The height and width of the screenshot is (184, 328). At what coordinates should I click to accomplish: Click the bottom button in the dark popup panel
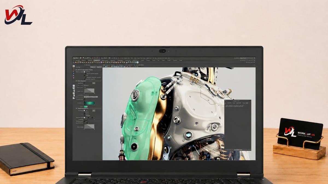pyautogui.click(x=238, y=150)
